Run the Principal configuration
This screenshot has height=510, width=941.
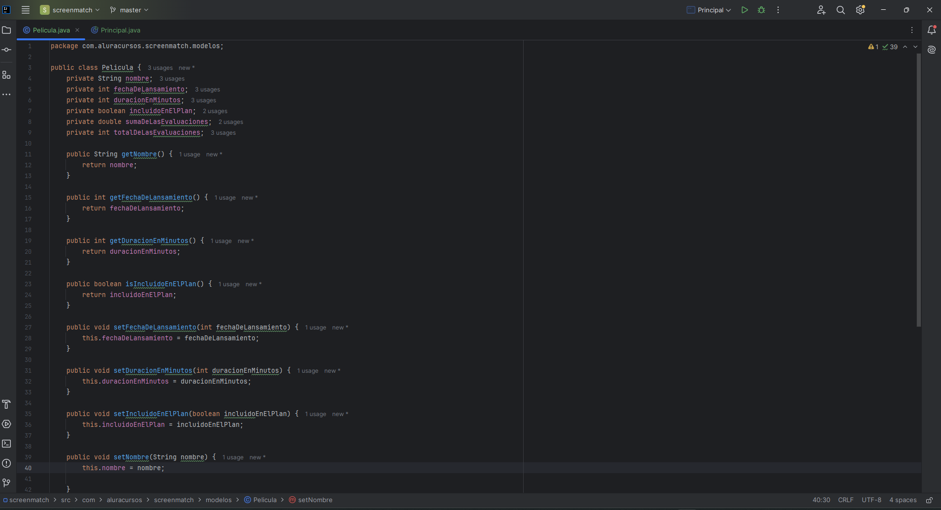[x=745, y=10]
